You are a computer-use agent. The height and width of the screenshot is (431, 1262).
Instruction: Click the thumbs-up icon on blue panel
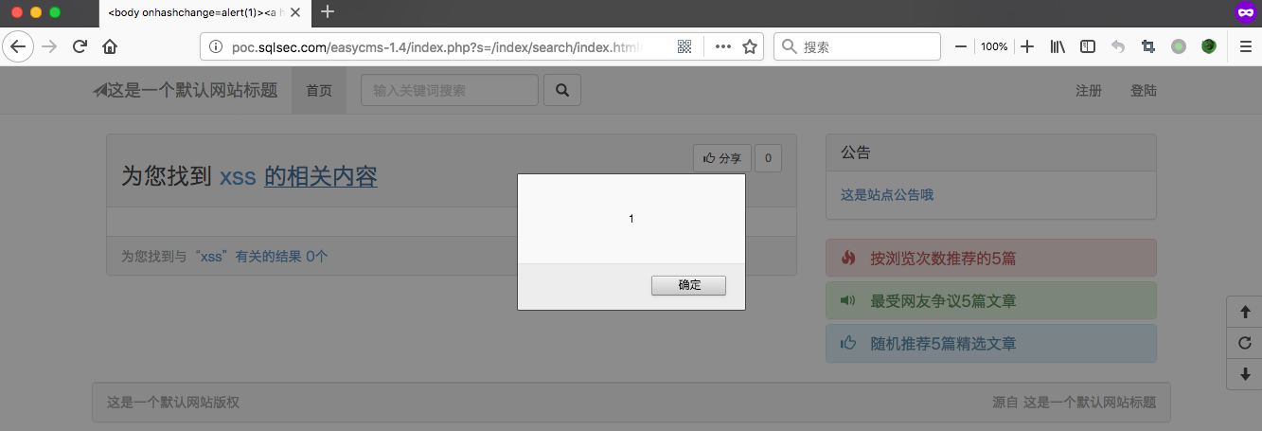pyautogui.click(x=848, y=343)
